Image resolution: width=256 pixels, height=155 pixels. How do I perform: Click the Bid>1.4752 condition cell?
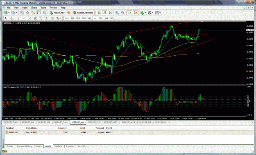(x=32, y=132)
